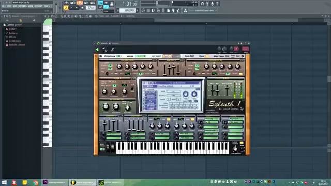The image size is (331, 186).
Task: Expand Current project in the browser
Action: click(x=14, y=25)
